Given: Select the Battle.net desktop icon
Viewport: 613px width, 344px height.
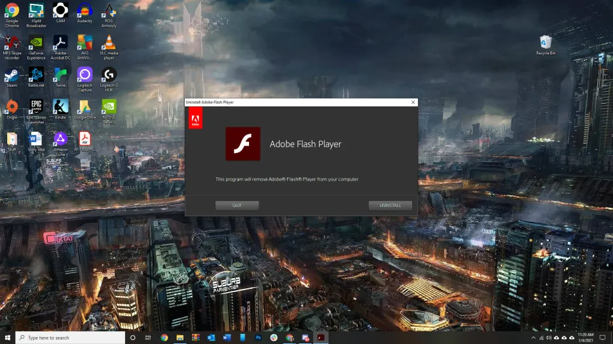Looking at the screenshot, I should 36,77.
